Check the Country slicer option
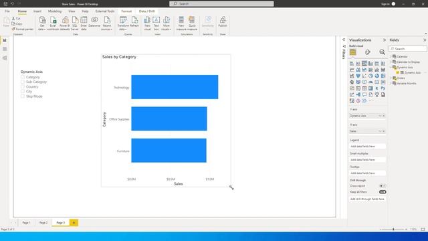Viewport: 428px width, 241px height. 23,86
